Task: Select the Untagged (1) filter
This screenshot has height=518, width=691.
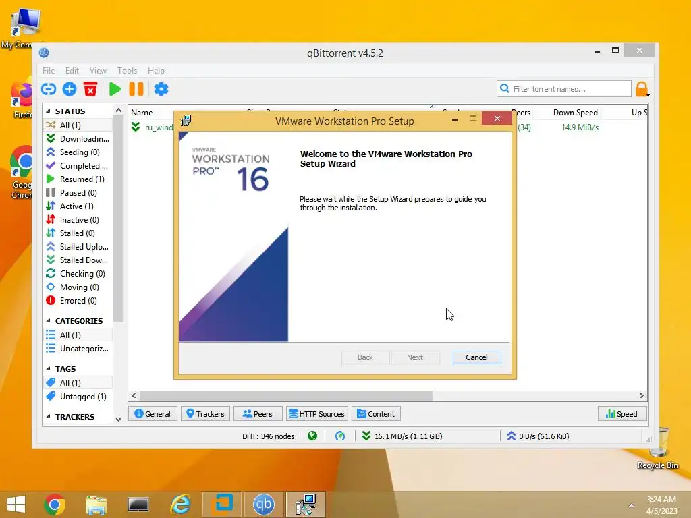Action: coord(78,397)
